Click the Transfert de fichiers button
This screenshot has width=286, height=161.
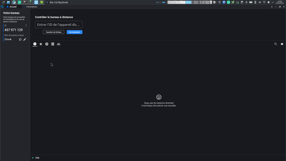53,32
